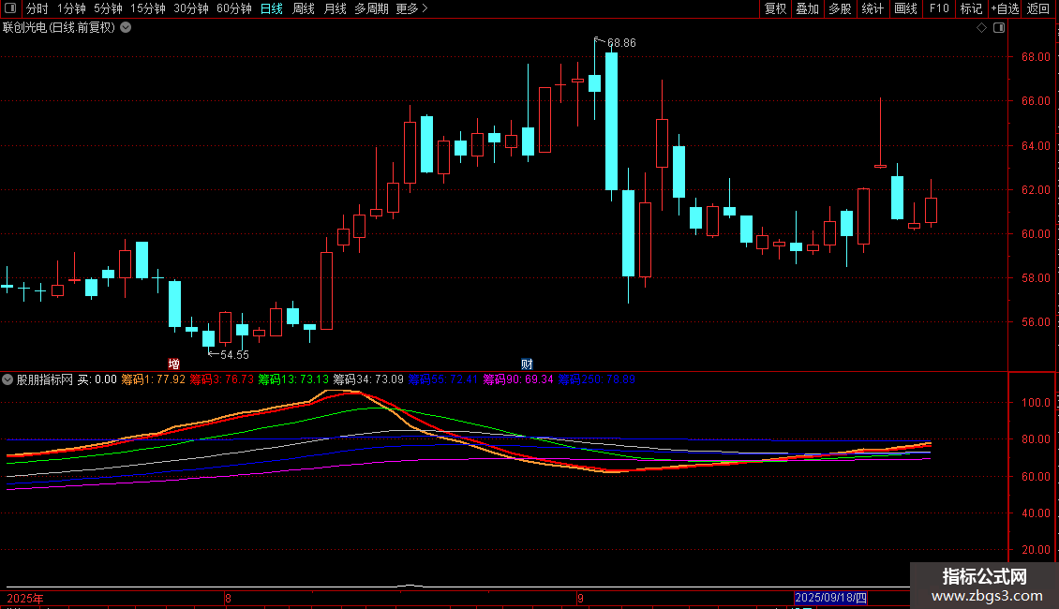Click the 2025/09/18 date label
Image resolution: width=1059 pixels, height=609 pixels.
pos(830,598)
